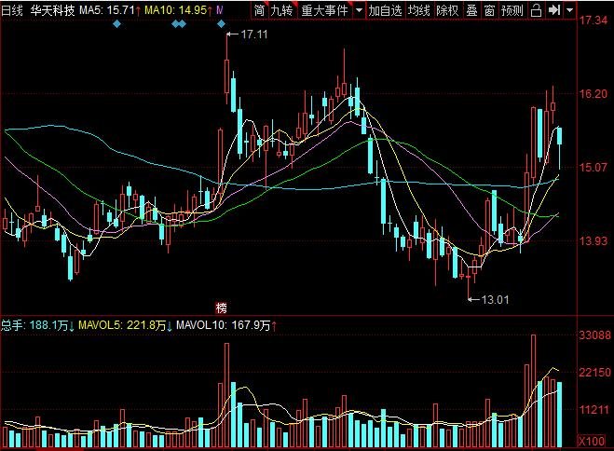Toggle the 简 simplified view button
Image resolution: width=614 pixels, height=451 pixels.
[x=258, y=10]
